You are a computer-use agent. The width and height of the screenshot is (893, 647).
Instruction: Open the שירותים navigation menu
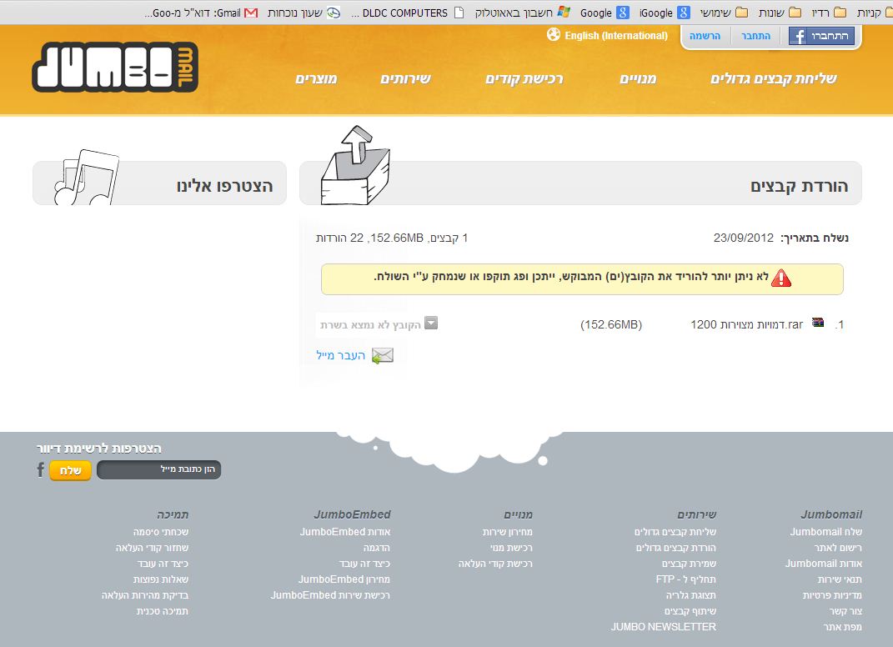405,78
